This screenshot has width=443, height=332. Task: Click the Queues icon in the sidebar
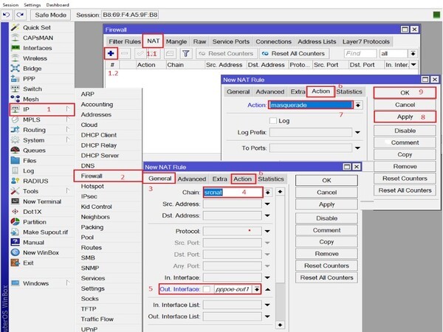(x=15, y=151)
